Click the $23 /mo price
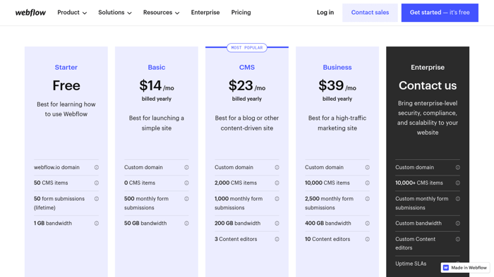 [x=247, y=85]
